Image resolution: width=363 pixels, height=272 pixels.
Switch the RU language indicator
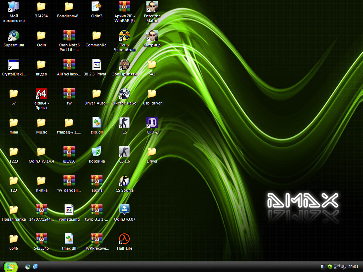point(323,267)
